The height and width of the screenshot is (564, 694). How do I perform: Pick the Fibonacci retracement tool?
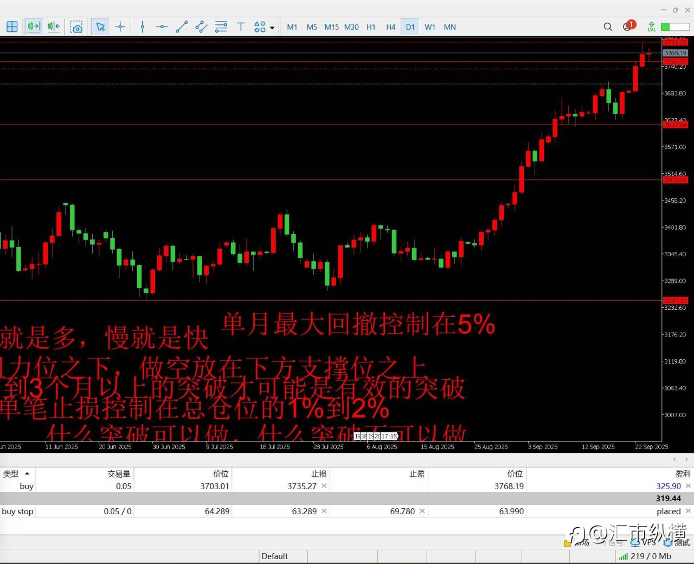pyautogui.click(x=221, y=27)
